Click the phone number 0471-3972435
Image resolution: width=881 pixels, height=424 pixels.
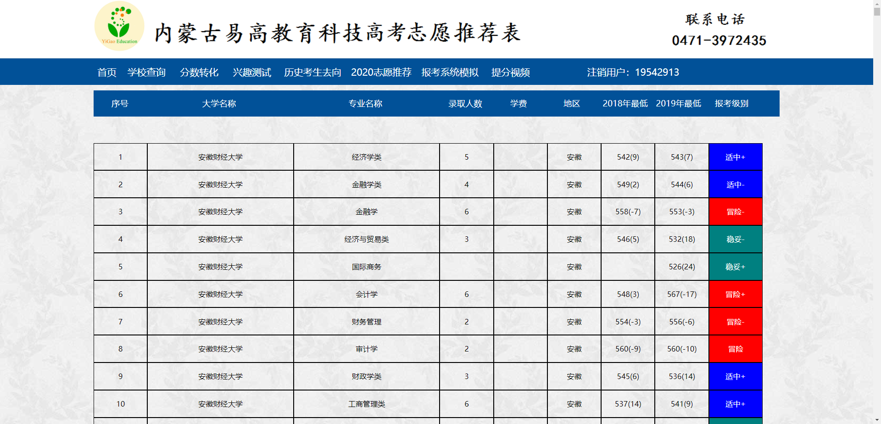pyautogui.click(x=719, y=40)
